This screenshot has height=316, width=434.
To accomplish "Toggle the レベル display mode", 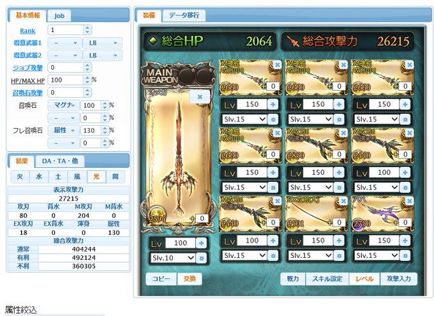I will [364, 278].
